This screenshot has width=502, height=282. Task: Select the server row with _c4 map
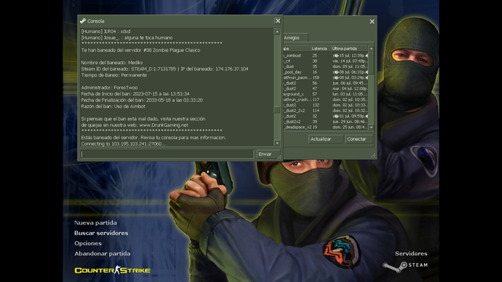(x=326, y=61)
